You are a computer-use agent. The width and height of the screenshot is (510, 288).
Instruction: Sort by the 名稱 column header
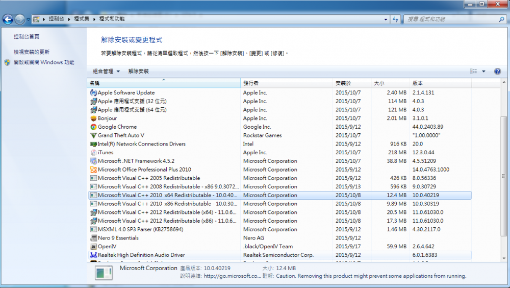pyautogui.click(x=164, y=83)
